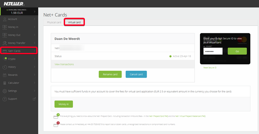Screen dimensions: 259x134
Task: Click the green Go button
Action: [x=237, y=51]
